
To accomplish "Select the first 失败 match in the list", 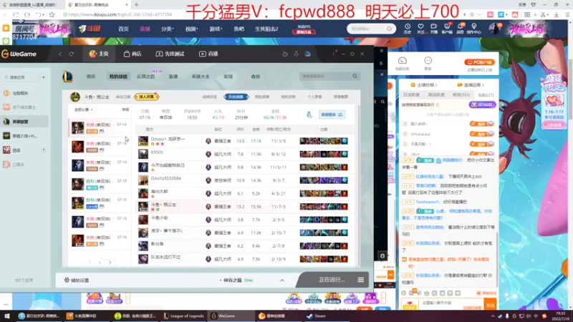I will [x=100, y=128].
